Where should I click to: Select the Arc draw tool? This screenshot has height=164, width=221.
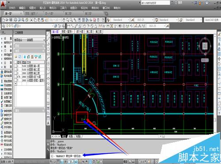point(48,59)
